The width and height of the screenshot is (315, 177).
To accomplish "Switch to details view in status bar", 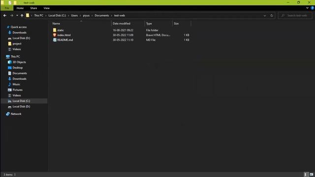I will click(305, 175).
